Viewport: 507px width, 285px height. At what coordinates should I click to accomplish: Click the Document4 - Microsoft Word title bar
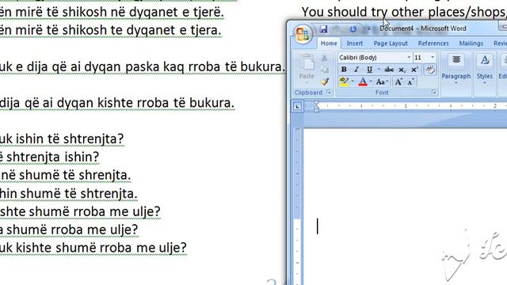(423, 28)
